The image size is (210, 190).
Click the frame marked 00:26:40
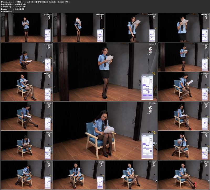[26, 145]
